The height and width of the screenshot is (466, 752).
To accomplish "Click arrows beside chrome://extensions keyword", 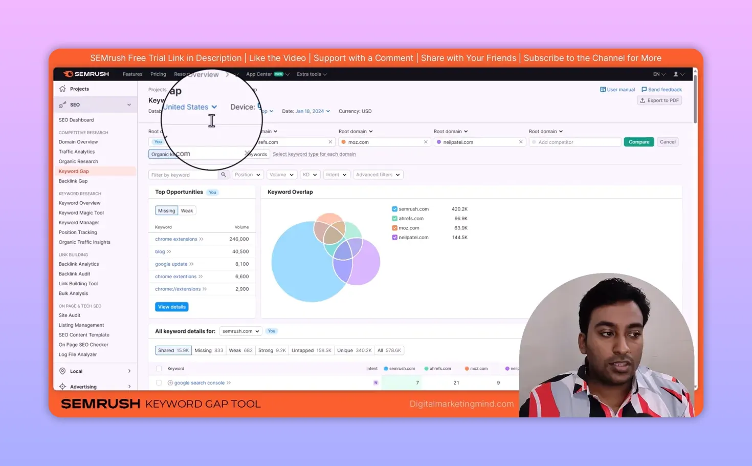I will coord(205,289).
